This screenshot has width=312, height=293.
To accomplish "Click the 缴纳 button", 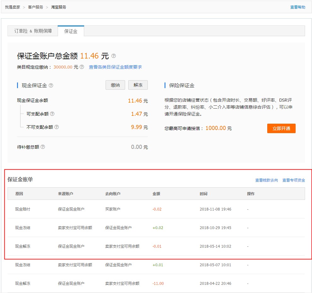I will 115,85.
